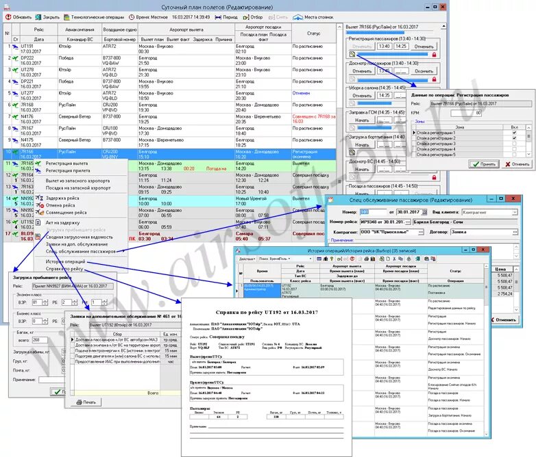
Task: Click ellipsis button of Номер рейса field
Action: [408, 222]
